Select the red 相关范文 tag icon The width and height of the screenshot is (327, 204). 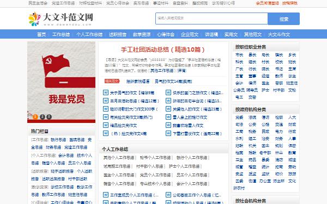pos(112,81)
